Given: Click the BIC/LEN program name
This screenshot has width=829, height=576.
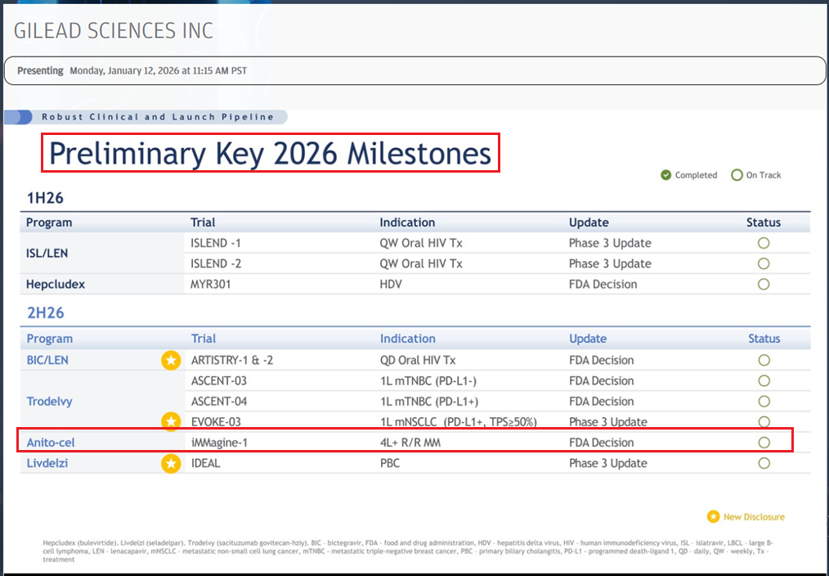Looking at the screenshot, I should pyautogui.click(x=47, y=360).
